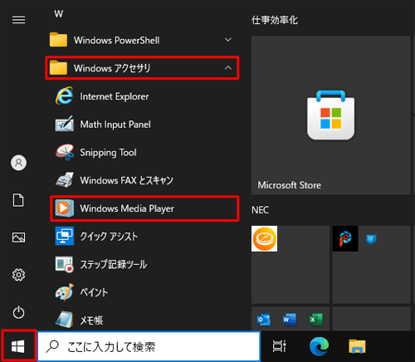Expand the Windows PowerShell folder
This screenshot has height=362, width=415.
tap(141, 40)
